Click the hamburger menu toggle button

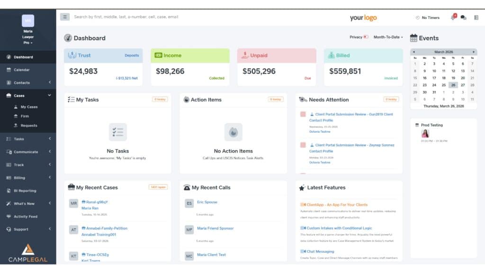[65, 17]
